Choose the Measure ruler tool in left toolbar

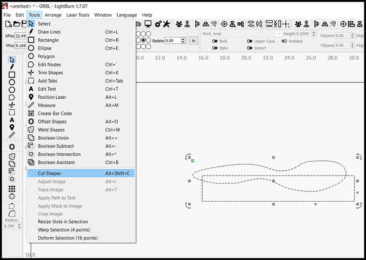(x=12, y=135)
